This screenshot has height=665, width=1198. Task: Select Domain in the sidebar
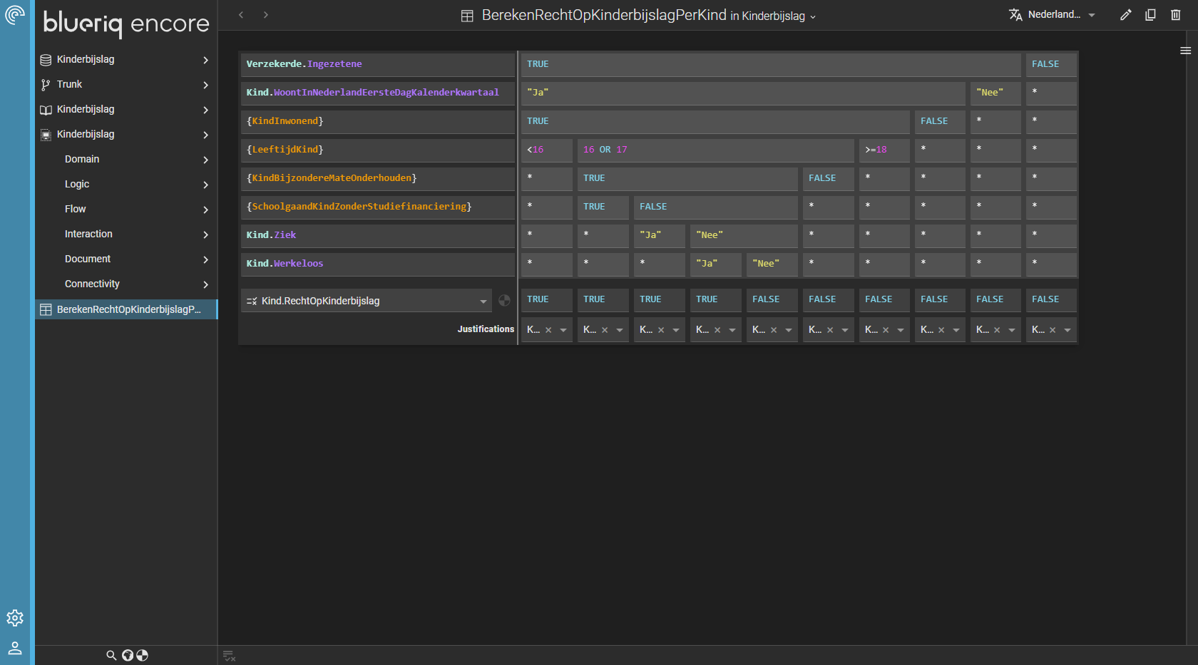pos(82,159)
